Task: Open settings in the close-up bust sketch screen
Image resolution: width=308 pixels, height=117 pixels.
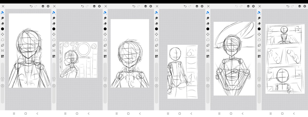Action: (x=151, y=6)
